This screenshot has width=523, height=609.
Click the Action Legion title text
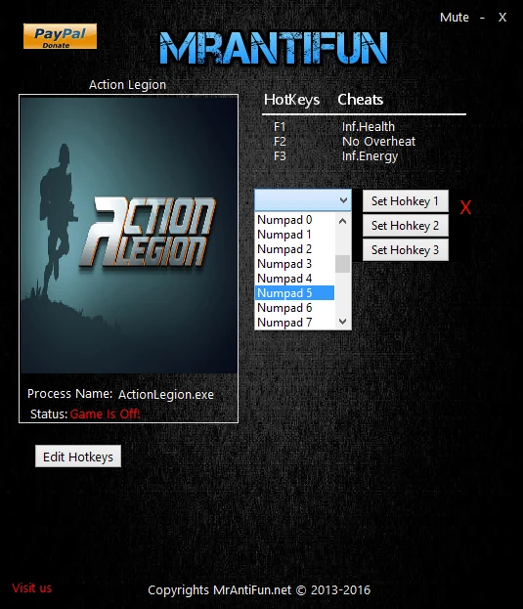(127, 85)
